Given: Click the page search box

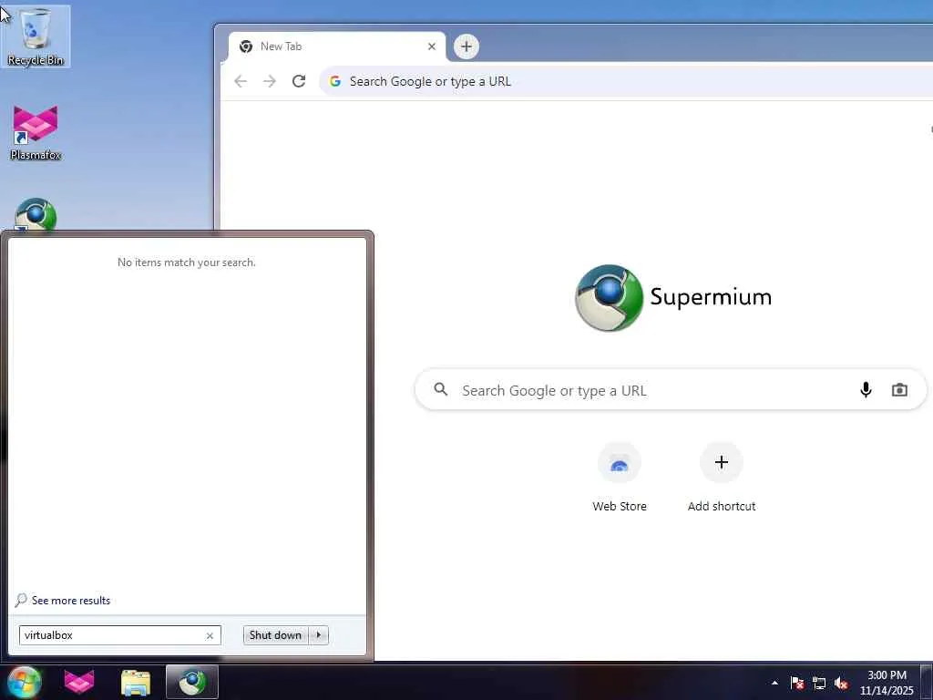Looking at the screenshot, I should tap(671, 390).
